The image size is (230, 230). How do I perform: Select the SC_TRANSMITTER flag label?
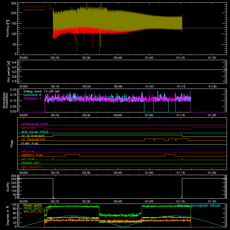click(x=33, y=139)
